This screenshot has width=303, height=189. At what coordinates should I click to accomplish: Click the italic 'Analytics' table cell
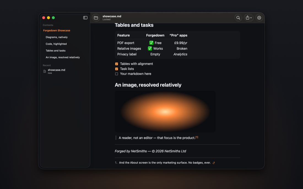coord(180,54)
